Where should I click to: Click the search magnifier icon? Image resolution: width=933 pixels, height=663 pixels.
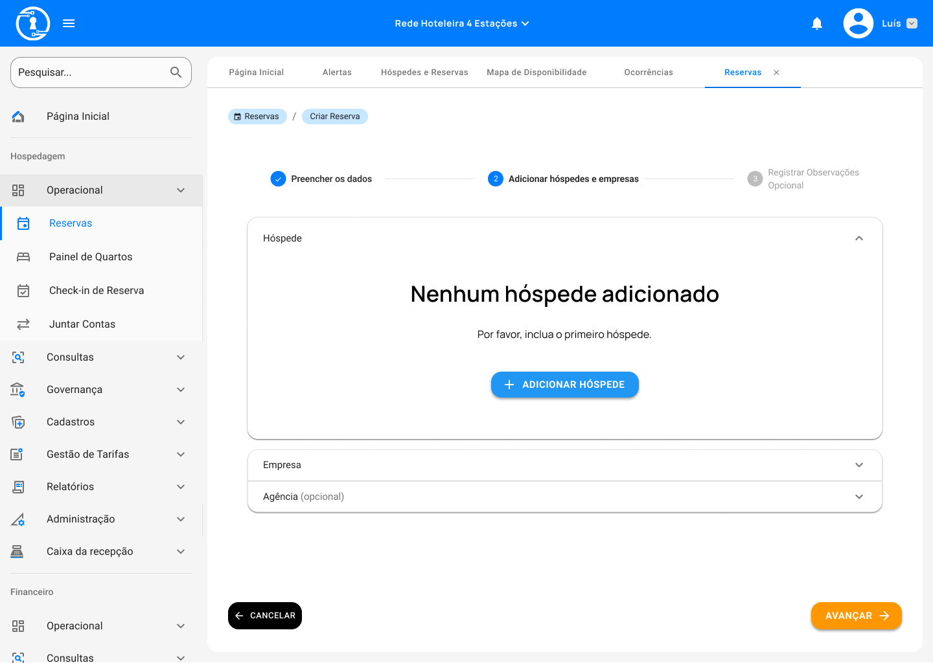176,73
